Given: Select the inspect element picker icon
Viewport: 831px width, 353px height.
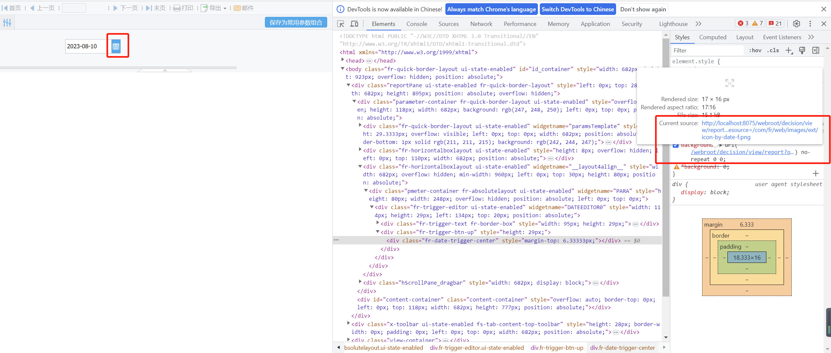Looking at the screenshot, I should (341, 24).
